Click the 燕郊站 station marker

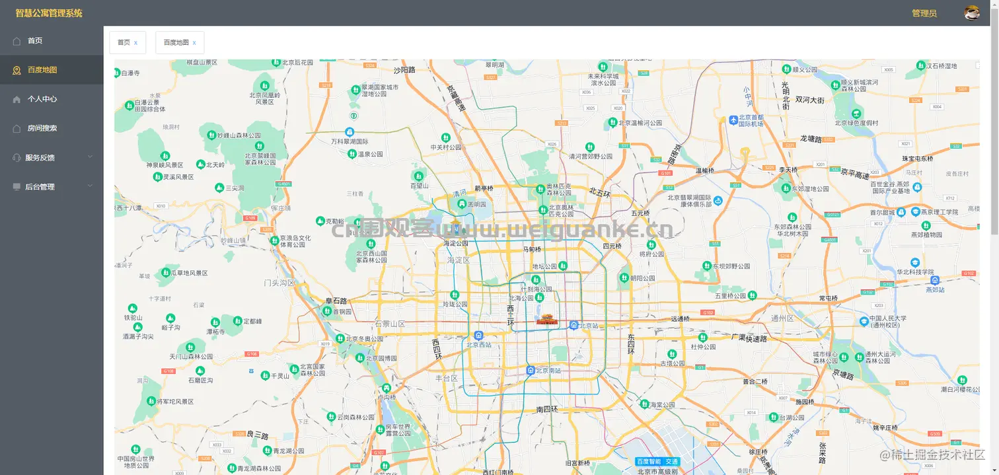(x=935, y=281)
